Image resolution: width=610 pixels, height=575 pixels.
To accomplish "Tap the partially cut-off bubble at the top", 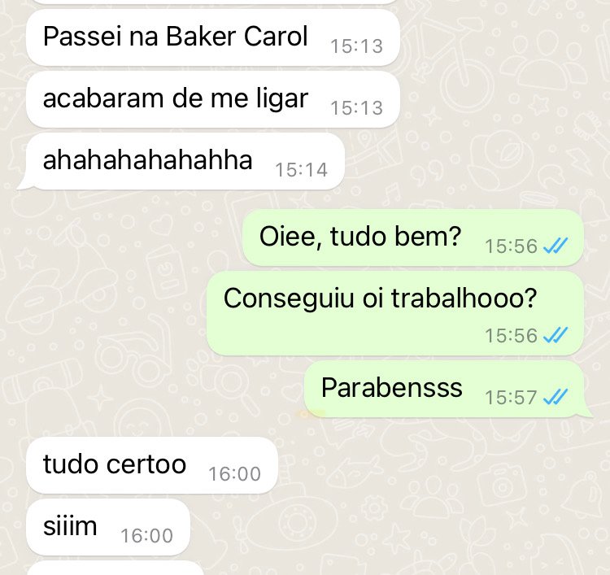I will click(213, 2).
